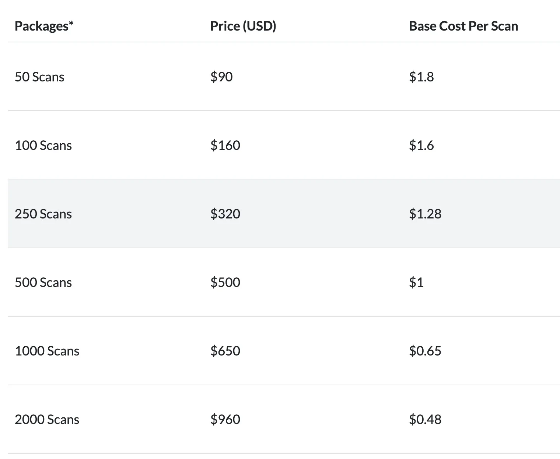Click the $1.6 cost per scan
The height and width of the screenshot is (459, 560).
coord(421,146)
